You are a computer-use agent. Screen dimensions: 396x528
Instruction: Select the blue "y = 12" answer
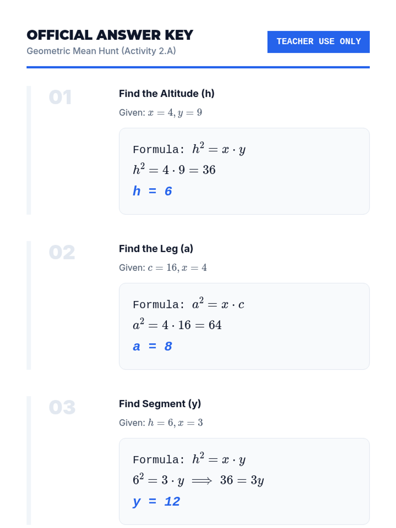[x=156, y=502]
